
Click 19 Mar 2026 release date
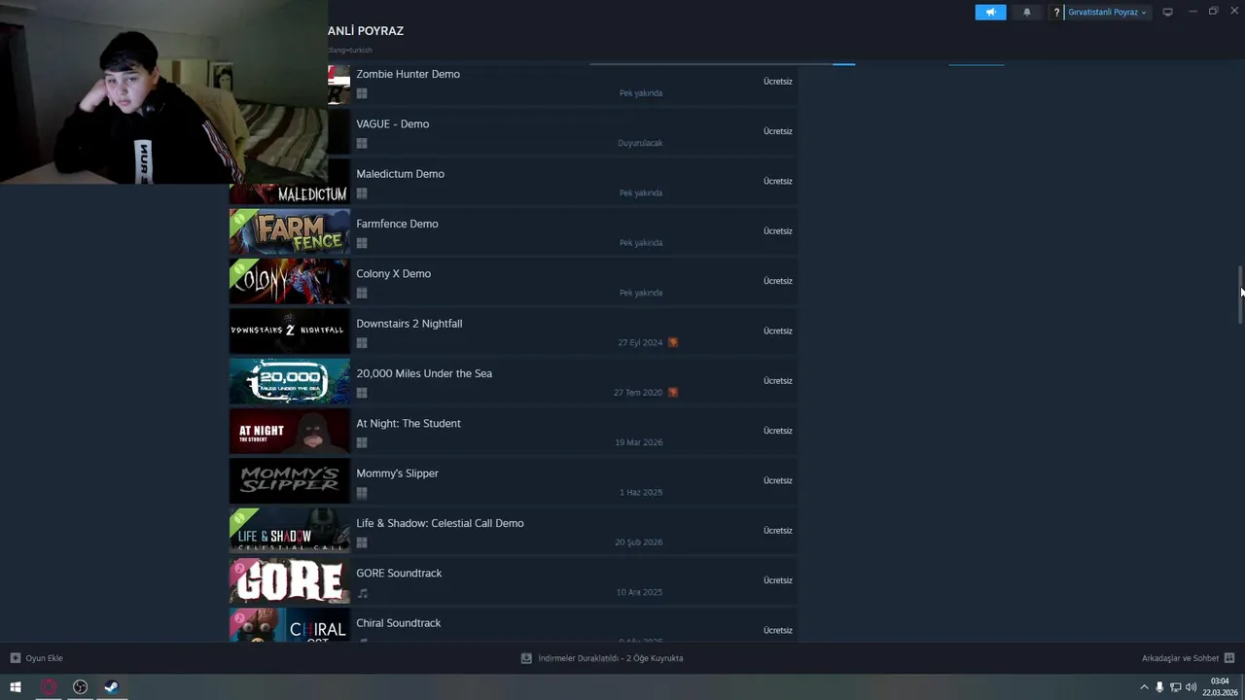click(639, 442)
